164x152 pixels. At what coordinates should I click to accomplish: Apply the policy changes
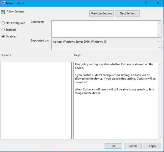(152, 146)
